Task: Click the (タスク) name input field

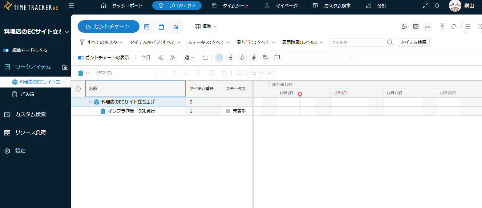Action: (x=125, y=73)
